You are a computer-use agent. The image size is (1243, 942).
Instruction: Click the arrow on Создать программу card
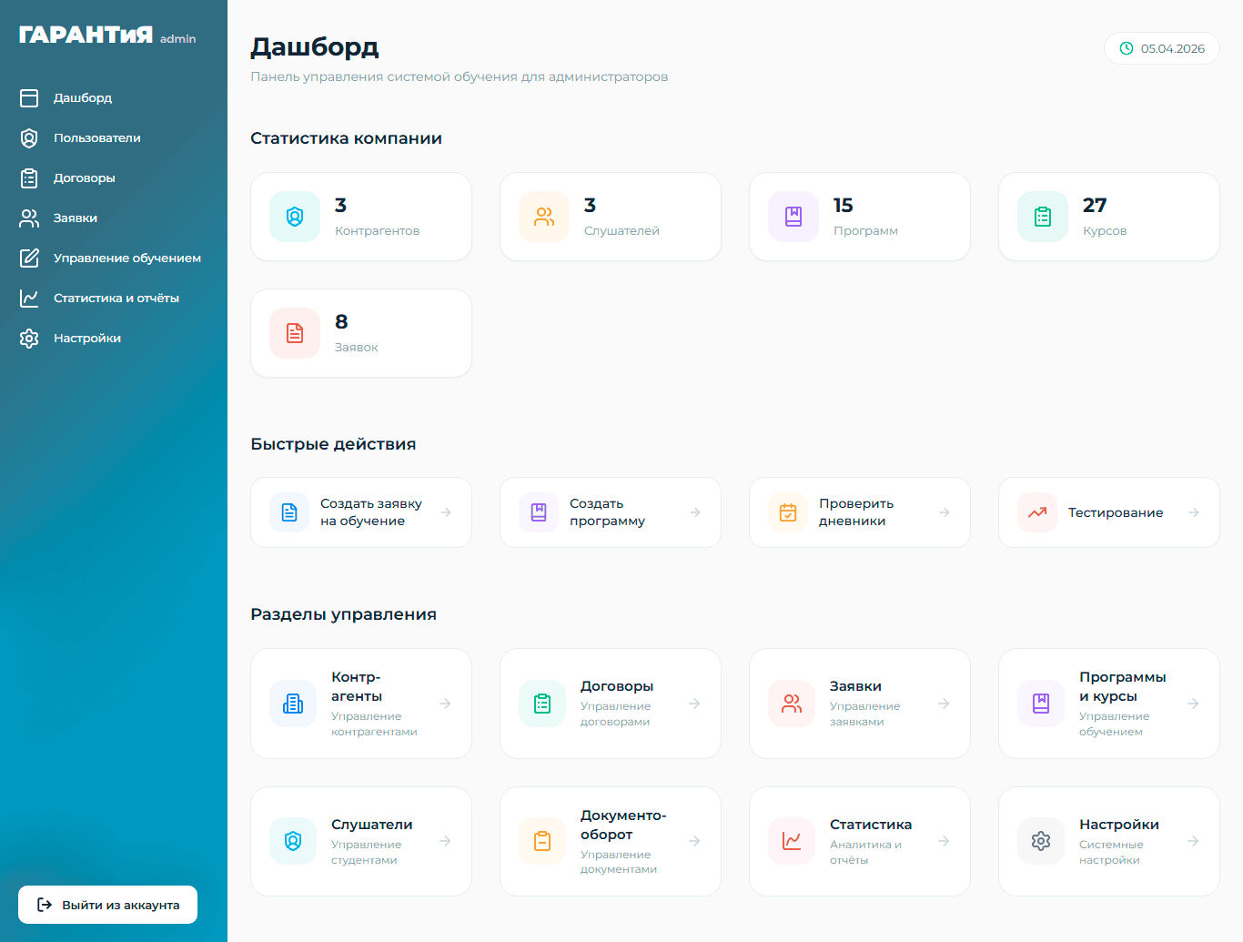(x=695, y=512)
